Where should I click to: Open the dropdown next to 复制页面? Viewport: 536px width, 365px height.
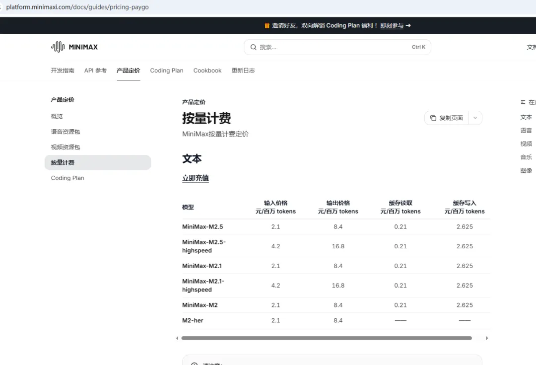pyautogui.click(x=475, y=118)
